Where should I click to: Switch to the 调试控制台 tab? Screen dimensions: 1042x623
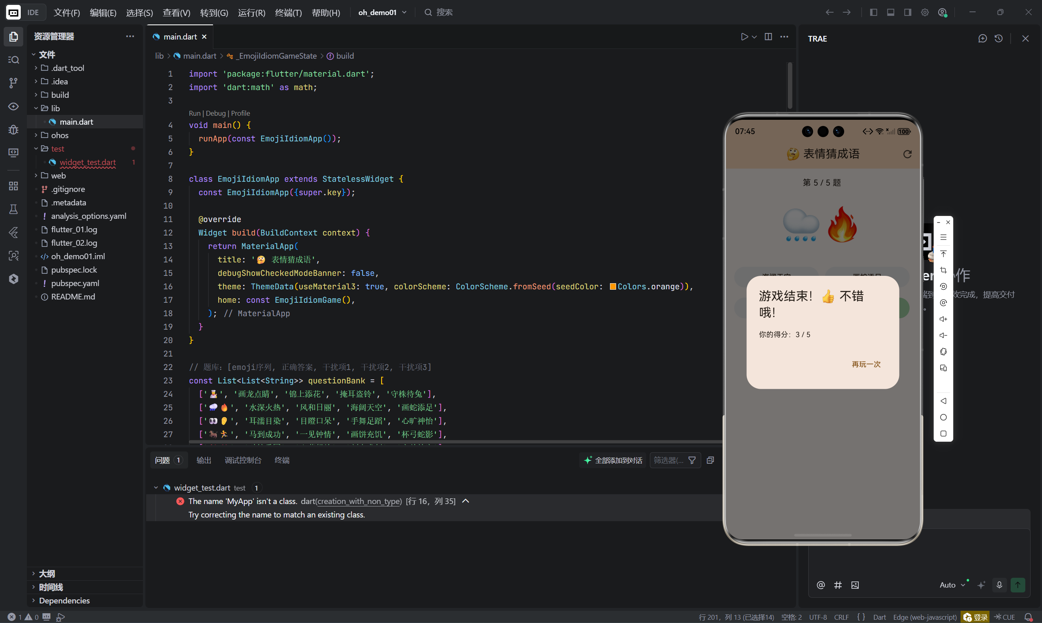[x=243, y=460]
